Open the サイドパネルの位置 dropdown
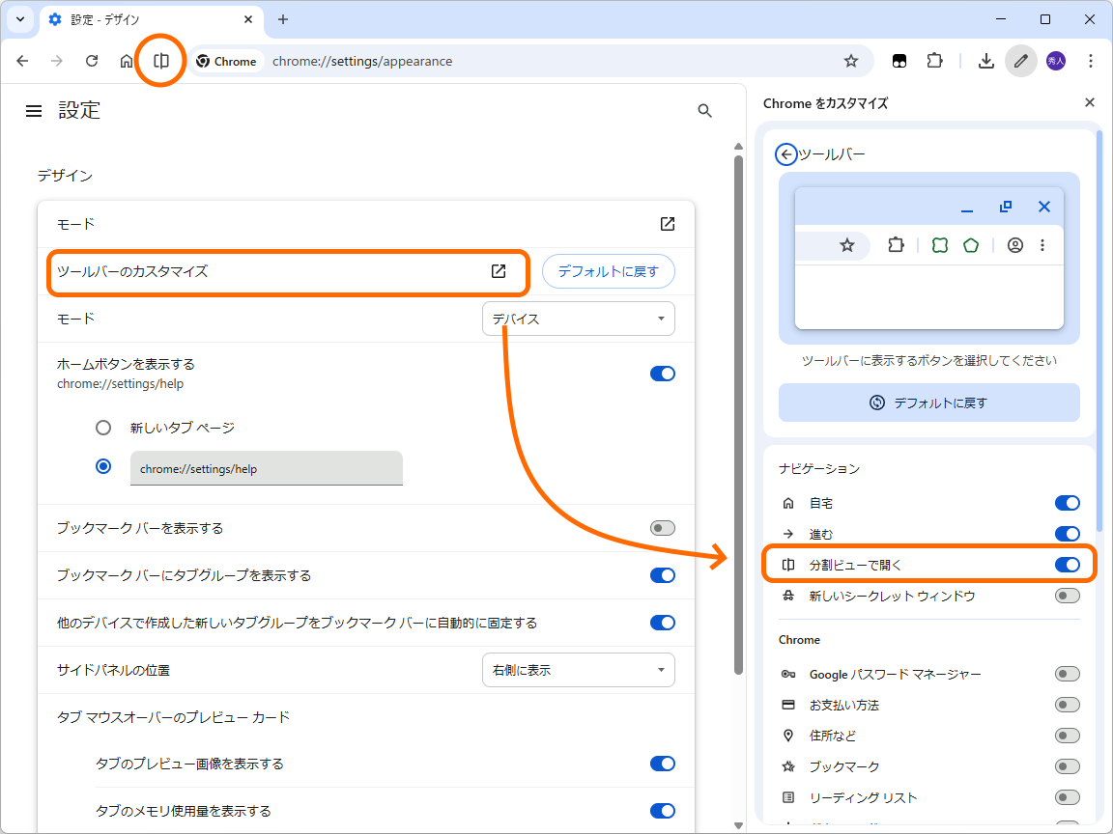This screenshot has width=1113, height=834. [x=578, y=669]
